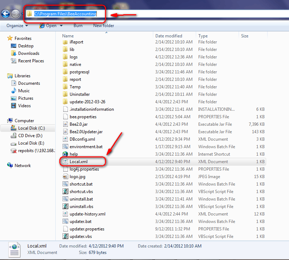Select log4j.properties file name

tap(84, 169)
